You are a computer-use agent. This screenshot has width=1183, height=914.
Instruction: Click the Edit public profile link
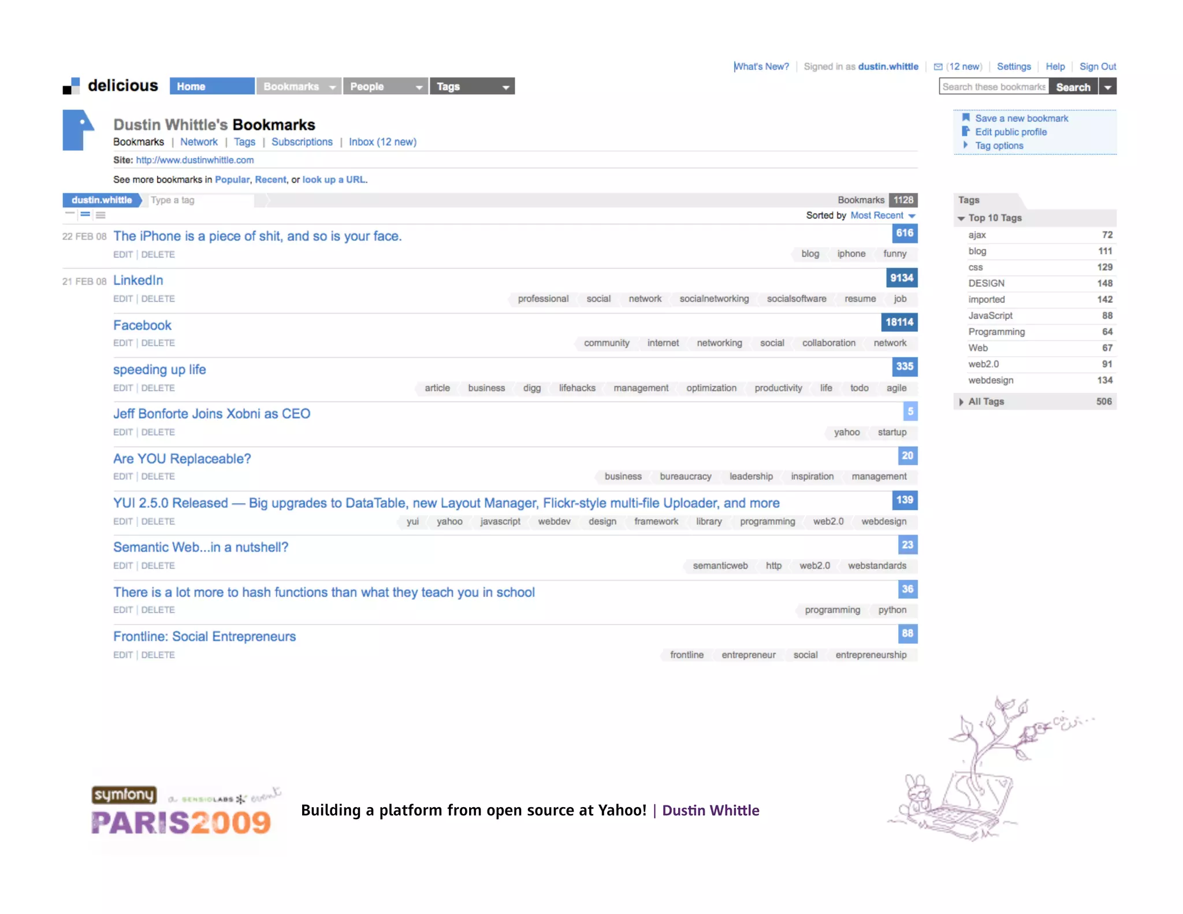(1011, 132)
